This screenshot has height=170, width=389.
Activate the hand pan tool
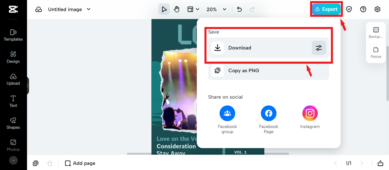pos(177,9)
